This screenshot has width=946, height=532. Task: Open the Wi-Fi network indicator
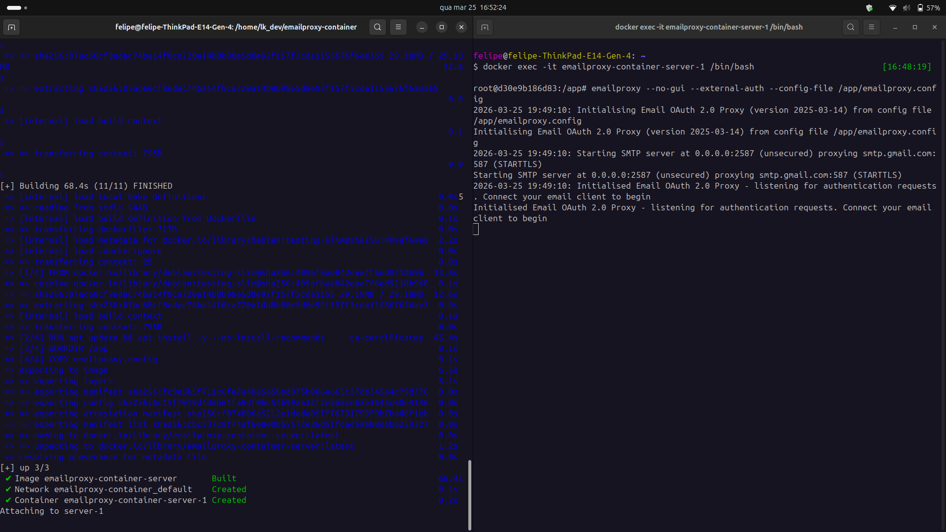click(892, 7)
